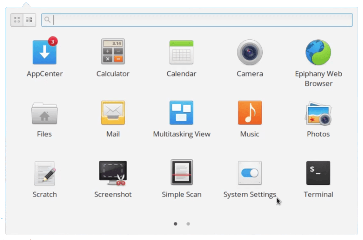Launch the Mail app
The height and width of the screenshot is (240, 363).
(x=113, y=112)
